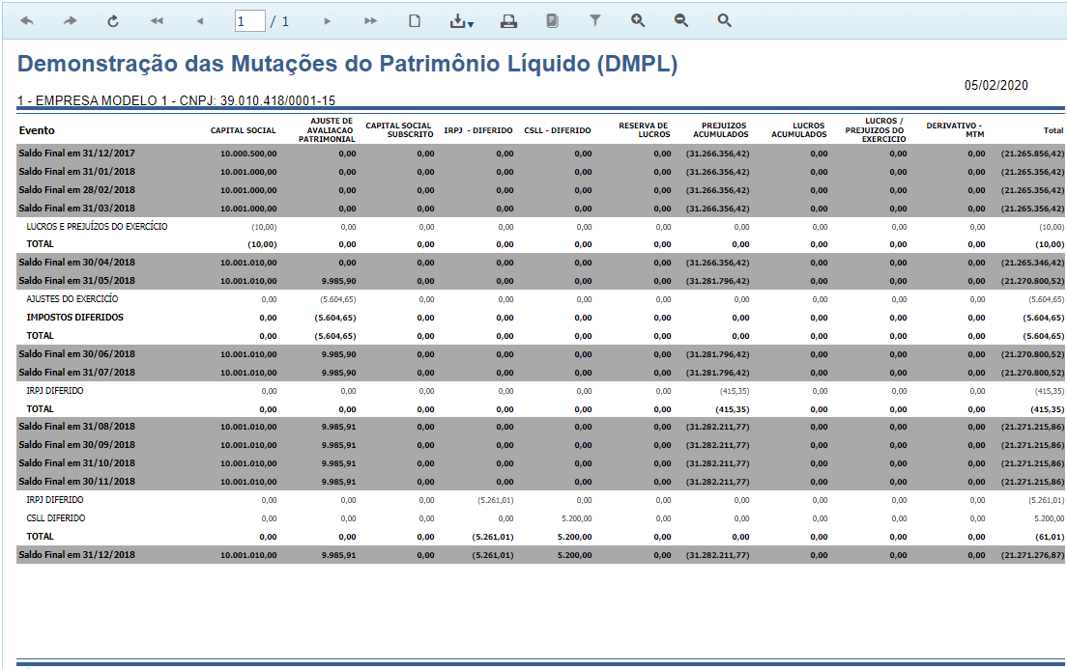Jump to the last page
This screenshot has width=1067, height=669.
pos(370,19)
